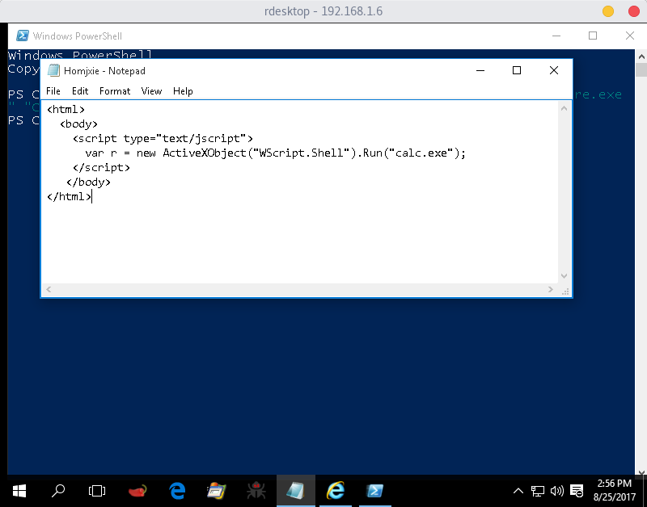
Task: Maximize the Homjxie Notepad window
Action: [x=517, y=70]
